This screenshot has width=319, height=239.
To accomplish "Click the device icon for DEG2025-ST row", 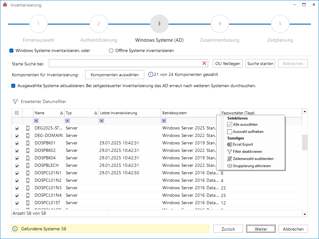I will (x=28, y=128).
